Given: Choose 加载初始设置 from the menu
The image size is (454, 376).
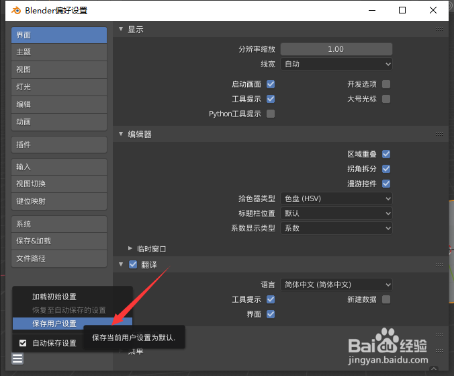Looking at the screenshot, I should tap(73, 297).
